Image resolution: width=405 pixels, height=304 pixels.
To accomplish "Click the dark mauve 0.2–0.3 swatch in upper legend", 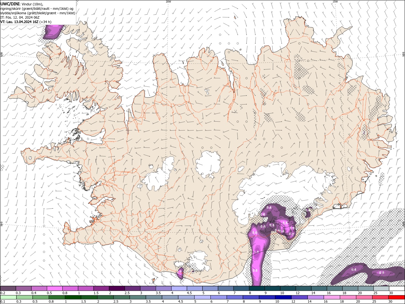I will click(x=8, y=288).
